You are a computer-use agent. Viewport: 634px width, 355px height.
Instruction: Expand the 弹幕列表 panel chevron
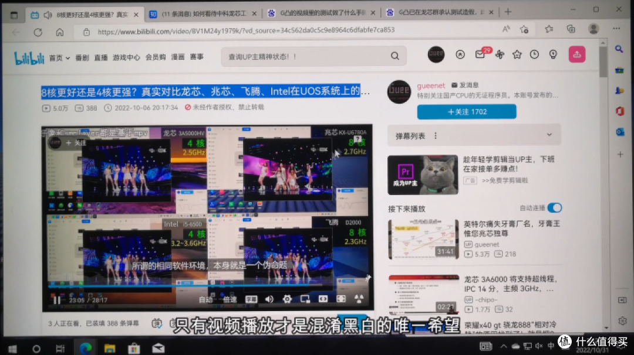pyautogui.click(x=549, y=135)
